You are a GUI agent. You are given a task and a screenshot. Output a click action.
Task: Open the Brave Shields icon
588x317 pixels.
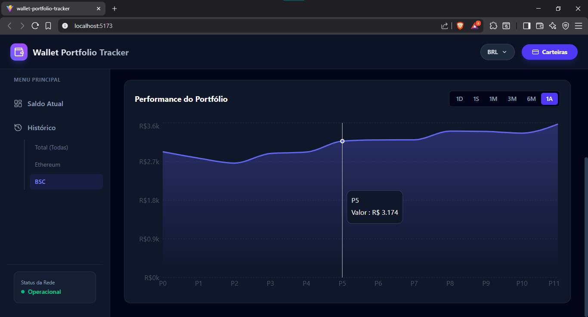(x=461, y=25)
